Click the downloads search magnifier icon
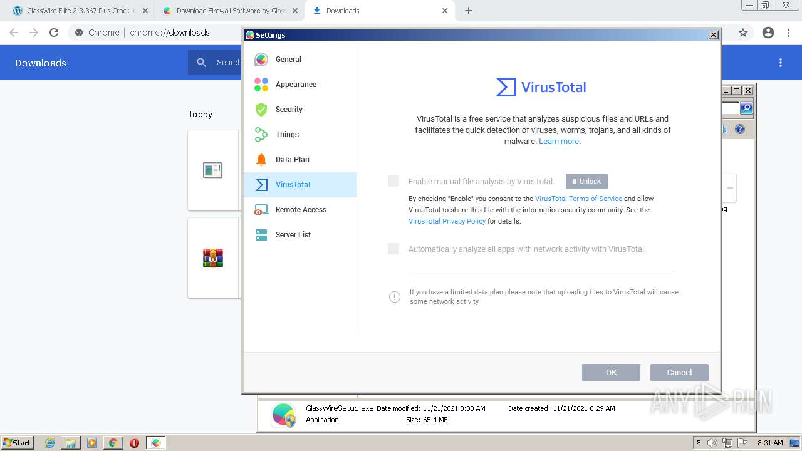Image resolution: width=802 pixels, height=451 pixels. (201, 63)
